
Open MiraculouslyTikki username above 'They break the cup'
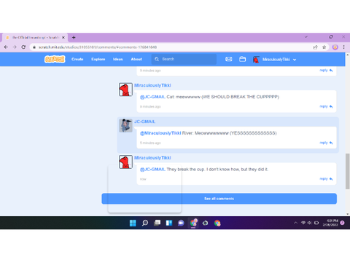click(x=152, y=158)
